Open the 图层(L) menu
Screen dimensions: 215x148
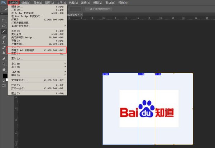[49, 3]
